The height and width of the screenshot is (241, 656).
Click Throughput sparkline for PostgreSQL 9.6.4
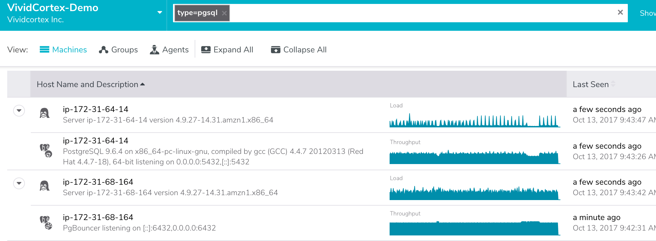pos(475,157)
